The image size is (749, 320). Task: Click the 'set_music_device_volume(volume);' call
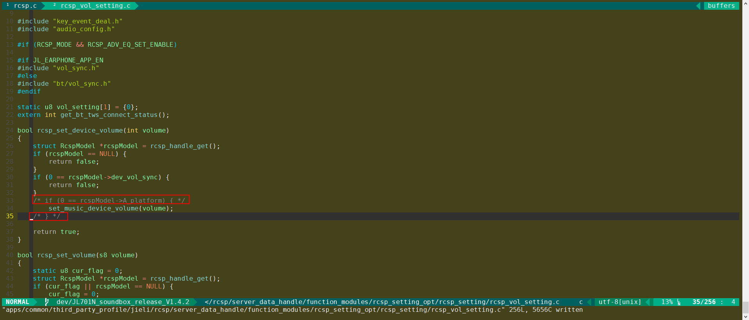coord(111,209)
